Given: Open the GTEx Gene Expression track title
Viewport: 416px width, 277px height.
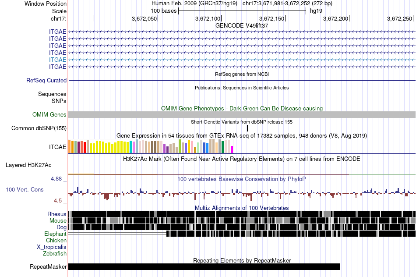Looking at the screenshot, I should [242, 136].
